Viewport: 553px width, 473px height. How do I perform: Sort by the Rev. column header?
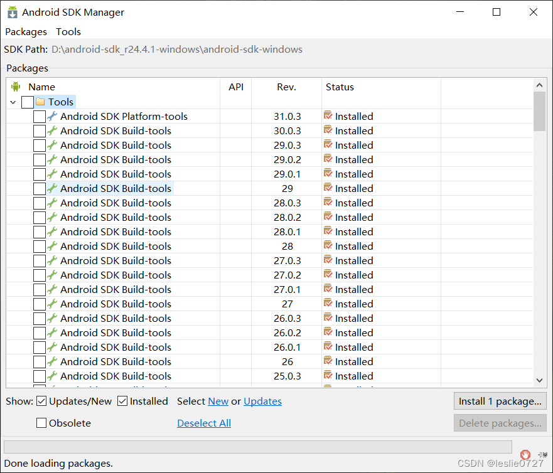(x=286, y=87)
